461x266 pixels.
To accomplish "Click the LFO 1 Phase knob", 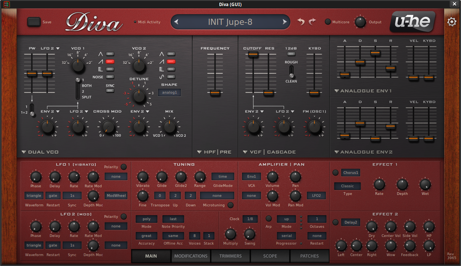I will click(36, 177).
